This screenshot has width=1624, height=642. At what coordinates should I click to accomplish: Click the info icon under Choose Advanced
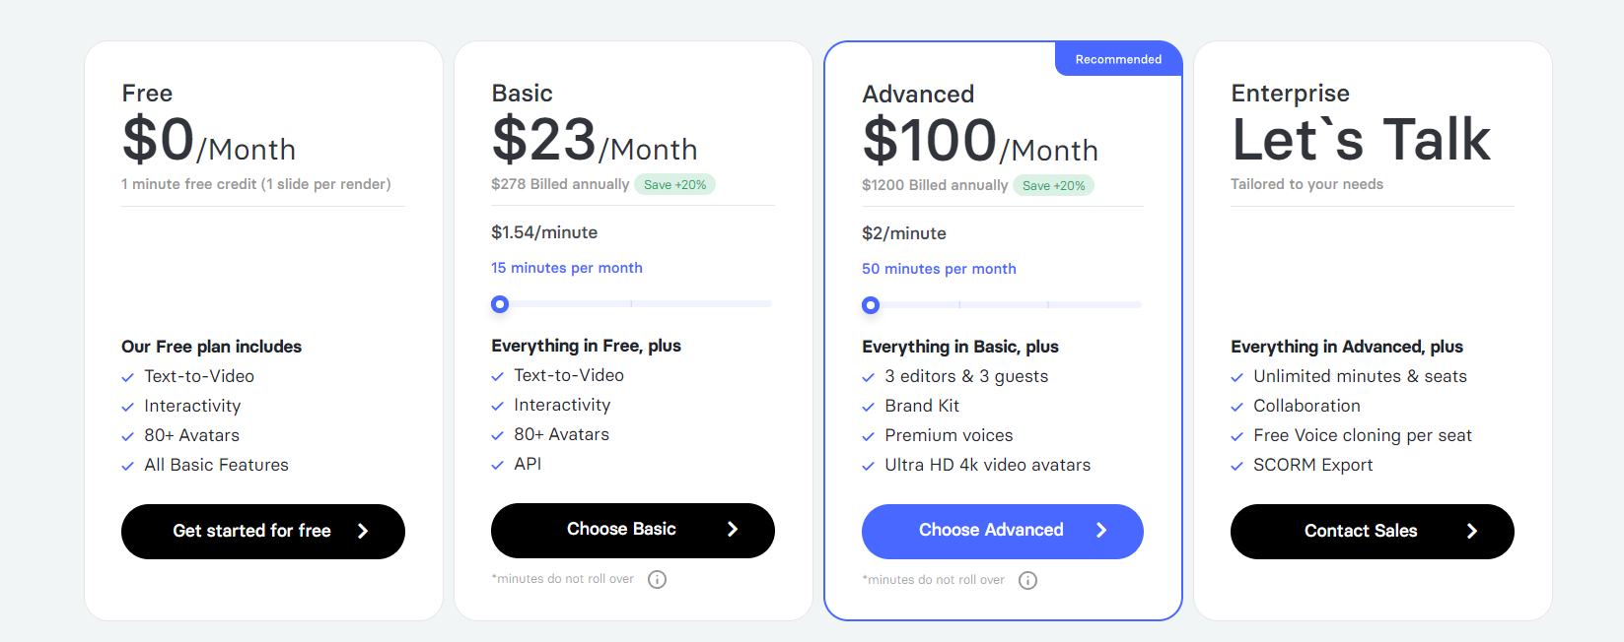pyautogui.click(x=1027, y=580)
